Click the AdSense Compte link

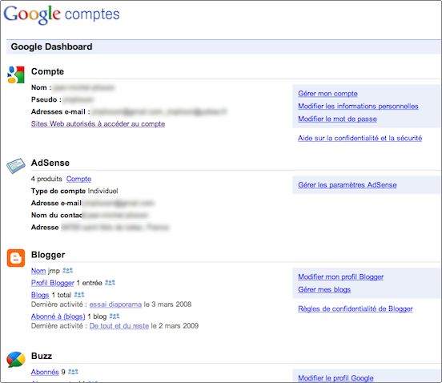(x=78, y=179)
